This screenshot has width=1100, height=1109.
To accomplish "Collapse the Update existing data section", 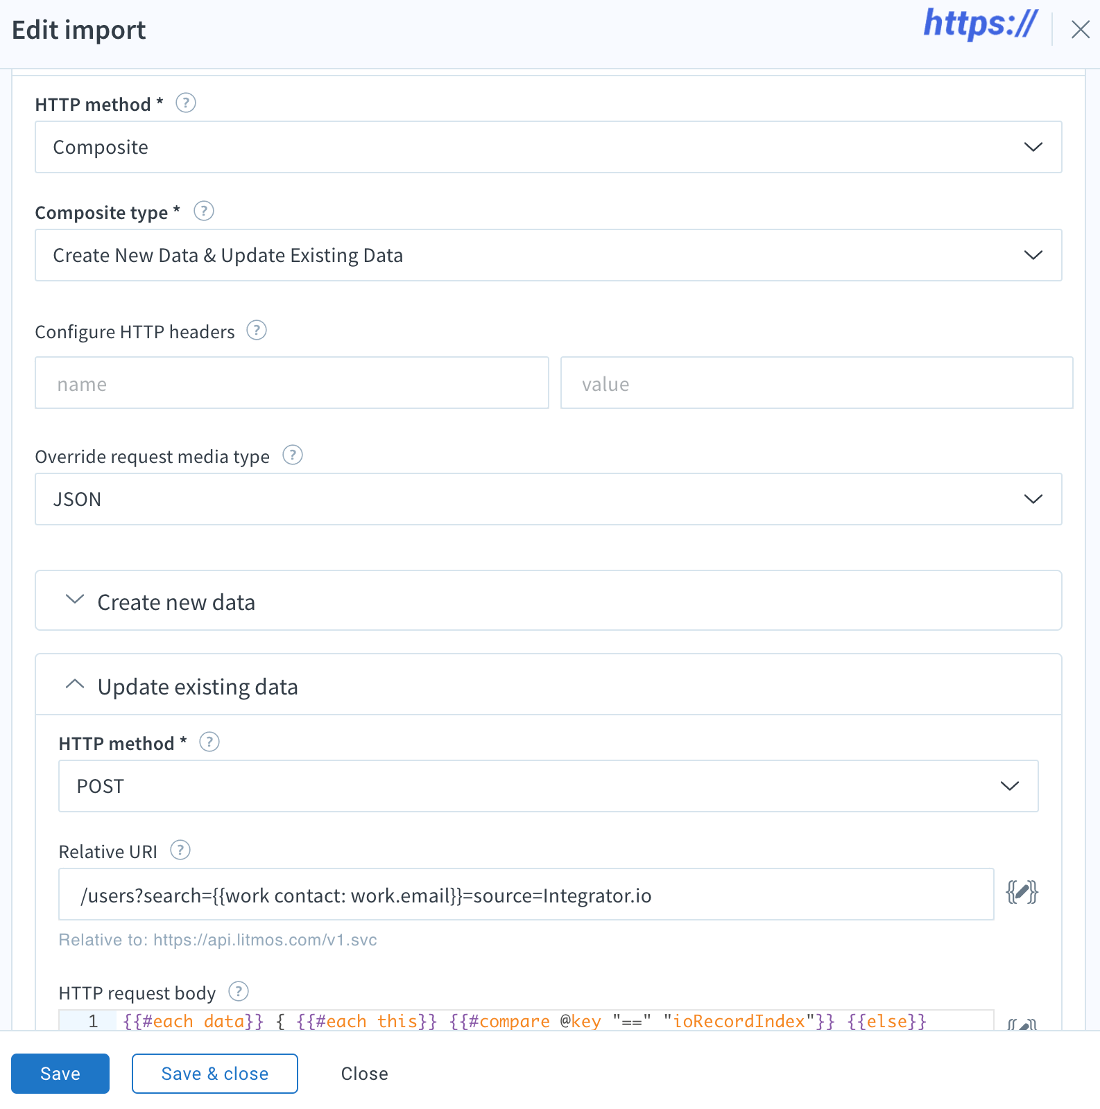I will 549,686.
